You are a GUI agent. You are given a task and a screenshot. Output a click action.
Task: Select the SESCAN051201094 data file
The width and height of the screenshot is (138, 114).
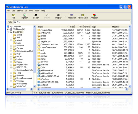click(x=49, y=82)
